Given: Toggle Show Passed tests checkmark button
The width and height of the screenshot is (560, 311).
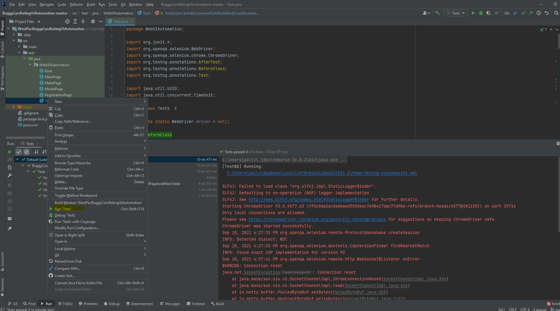Looking at the screenshot, I should coord(19,152).
